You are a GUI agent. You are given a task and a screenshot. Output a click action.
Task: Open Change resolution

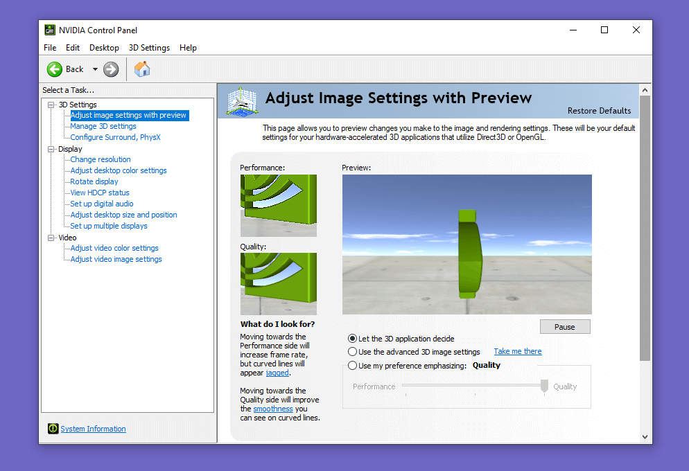pos(101,159)
